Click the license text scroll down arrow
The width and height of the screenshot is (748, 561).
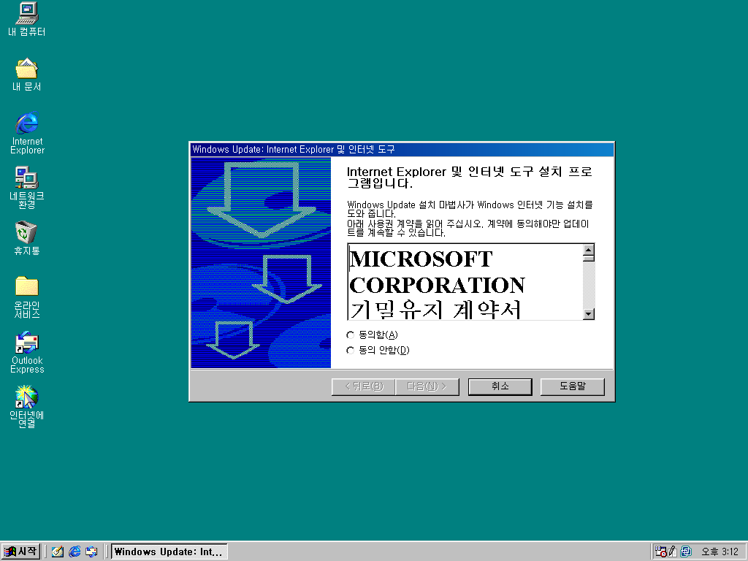(589, 314)
